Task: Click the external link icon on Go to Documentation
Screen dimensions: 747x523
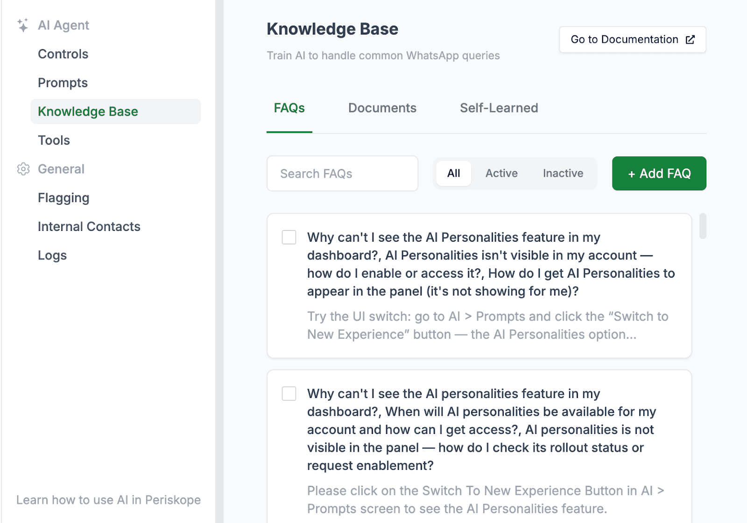Action: click(691, 40)
